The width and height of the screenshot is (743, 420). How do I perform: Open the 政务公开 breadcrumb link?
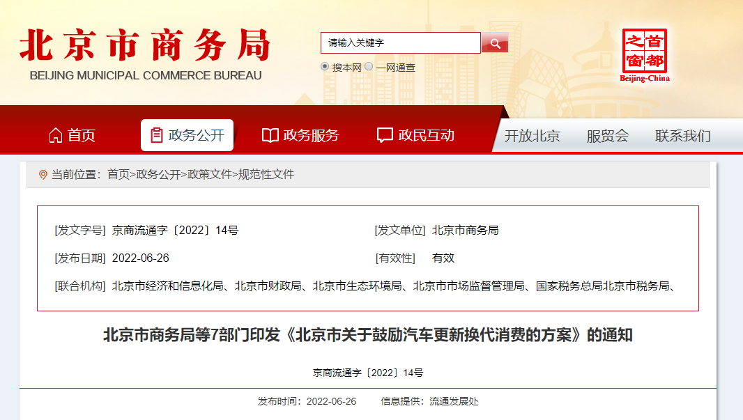158,175
